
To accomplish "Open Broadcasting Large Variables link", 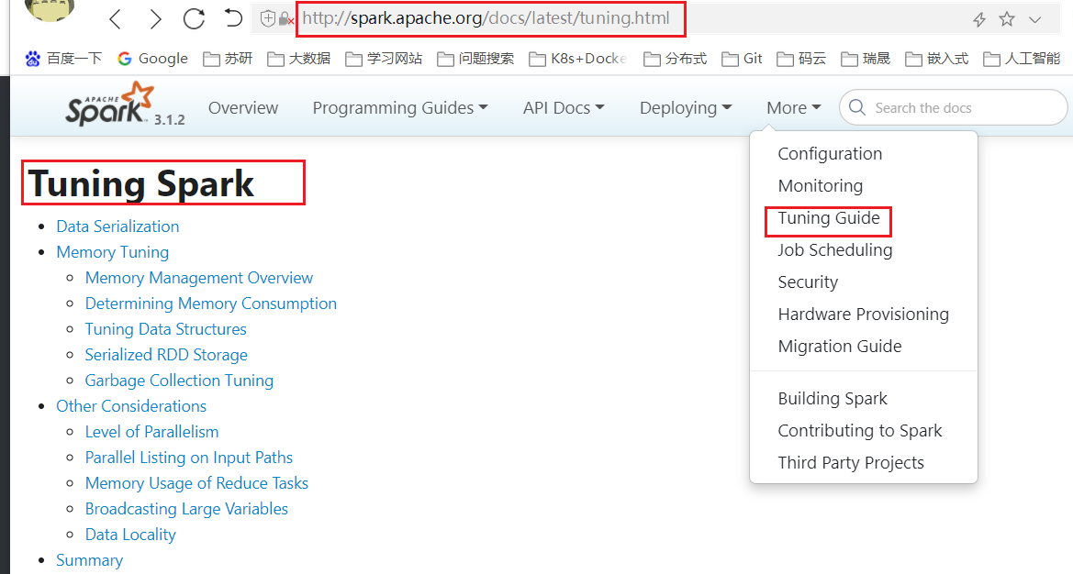I will (x=186, y=508).
